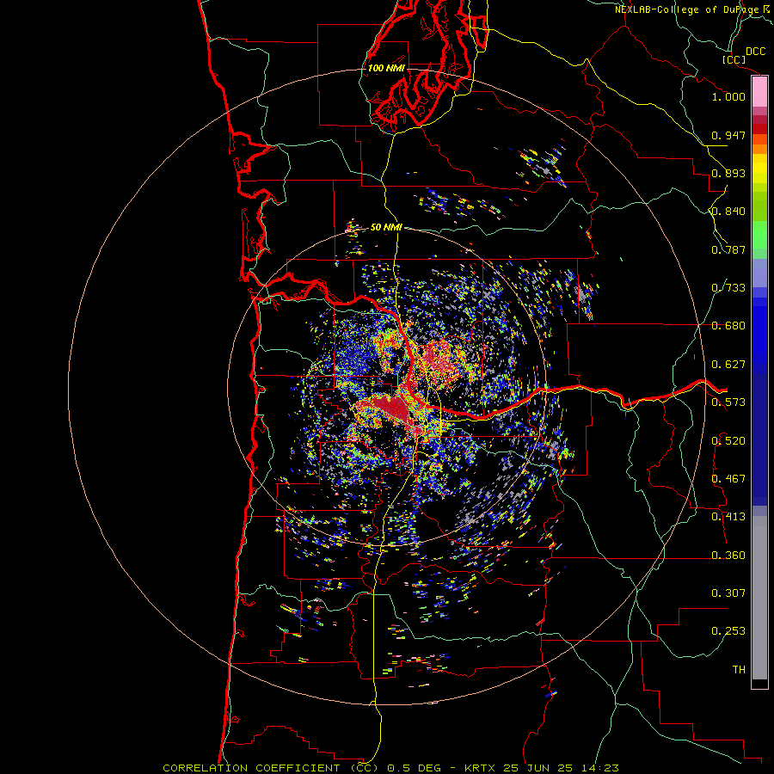Click the 0.733 scale value
The width and height of the screenshot is (774, 774).
728,288
